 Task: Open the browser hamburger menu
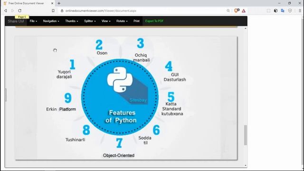[x=300, y=10]
